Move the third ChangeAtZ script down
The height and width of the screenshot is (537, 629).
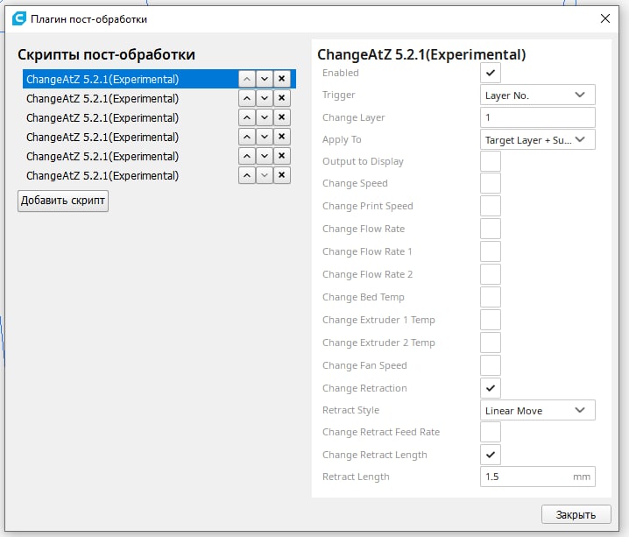point(265,117)
